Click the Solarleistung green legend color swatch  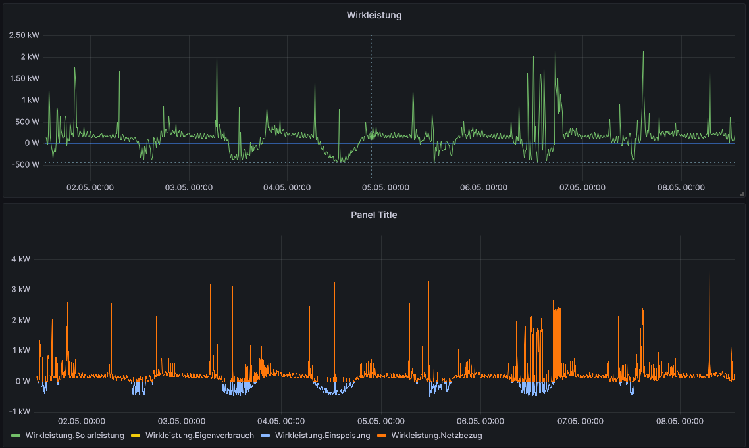[16, 436]
